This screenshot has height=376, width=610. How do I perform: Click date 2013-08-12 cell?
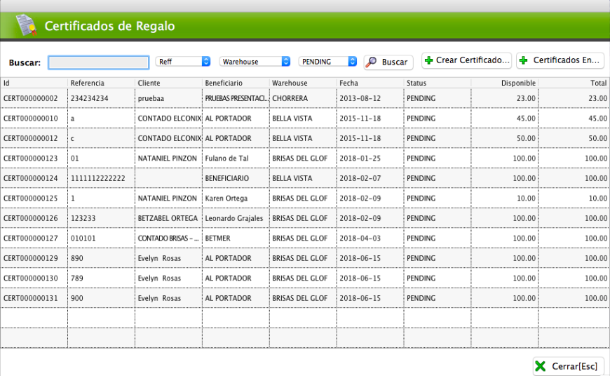click(370, 98)
